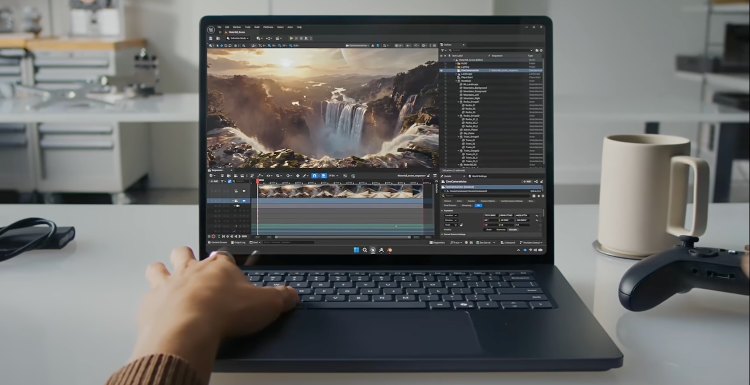
Task: Open Outliner settings gear
Action: [541, 50]
